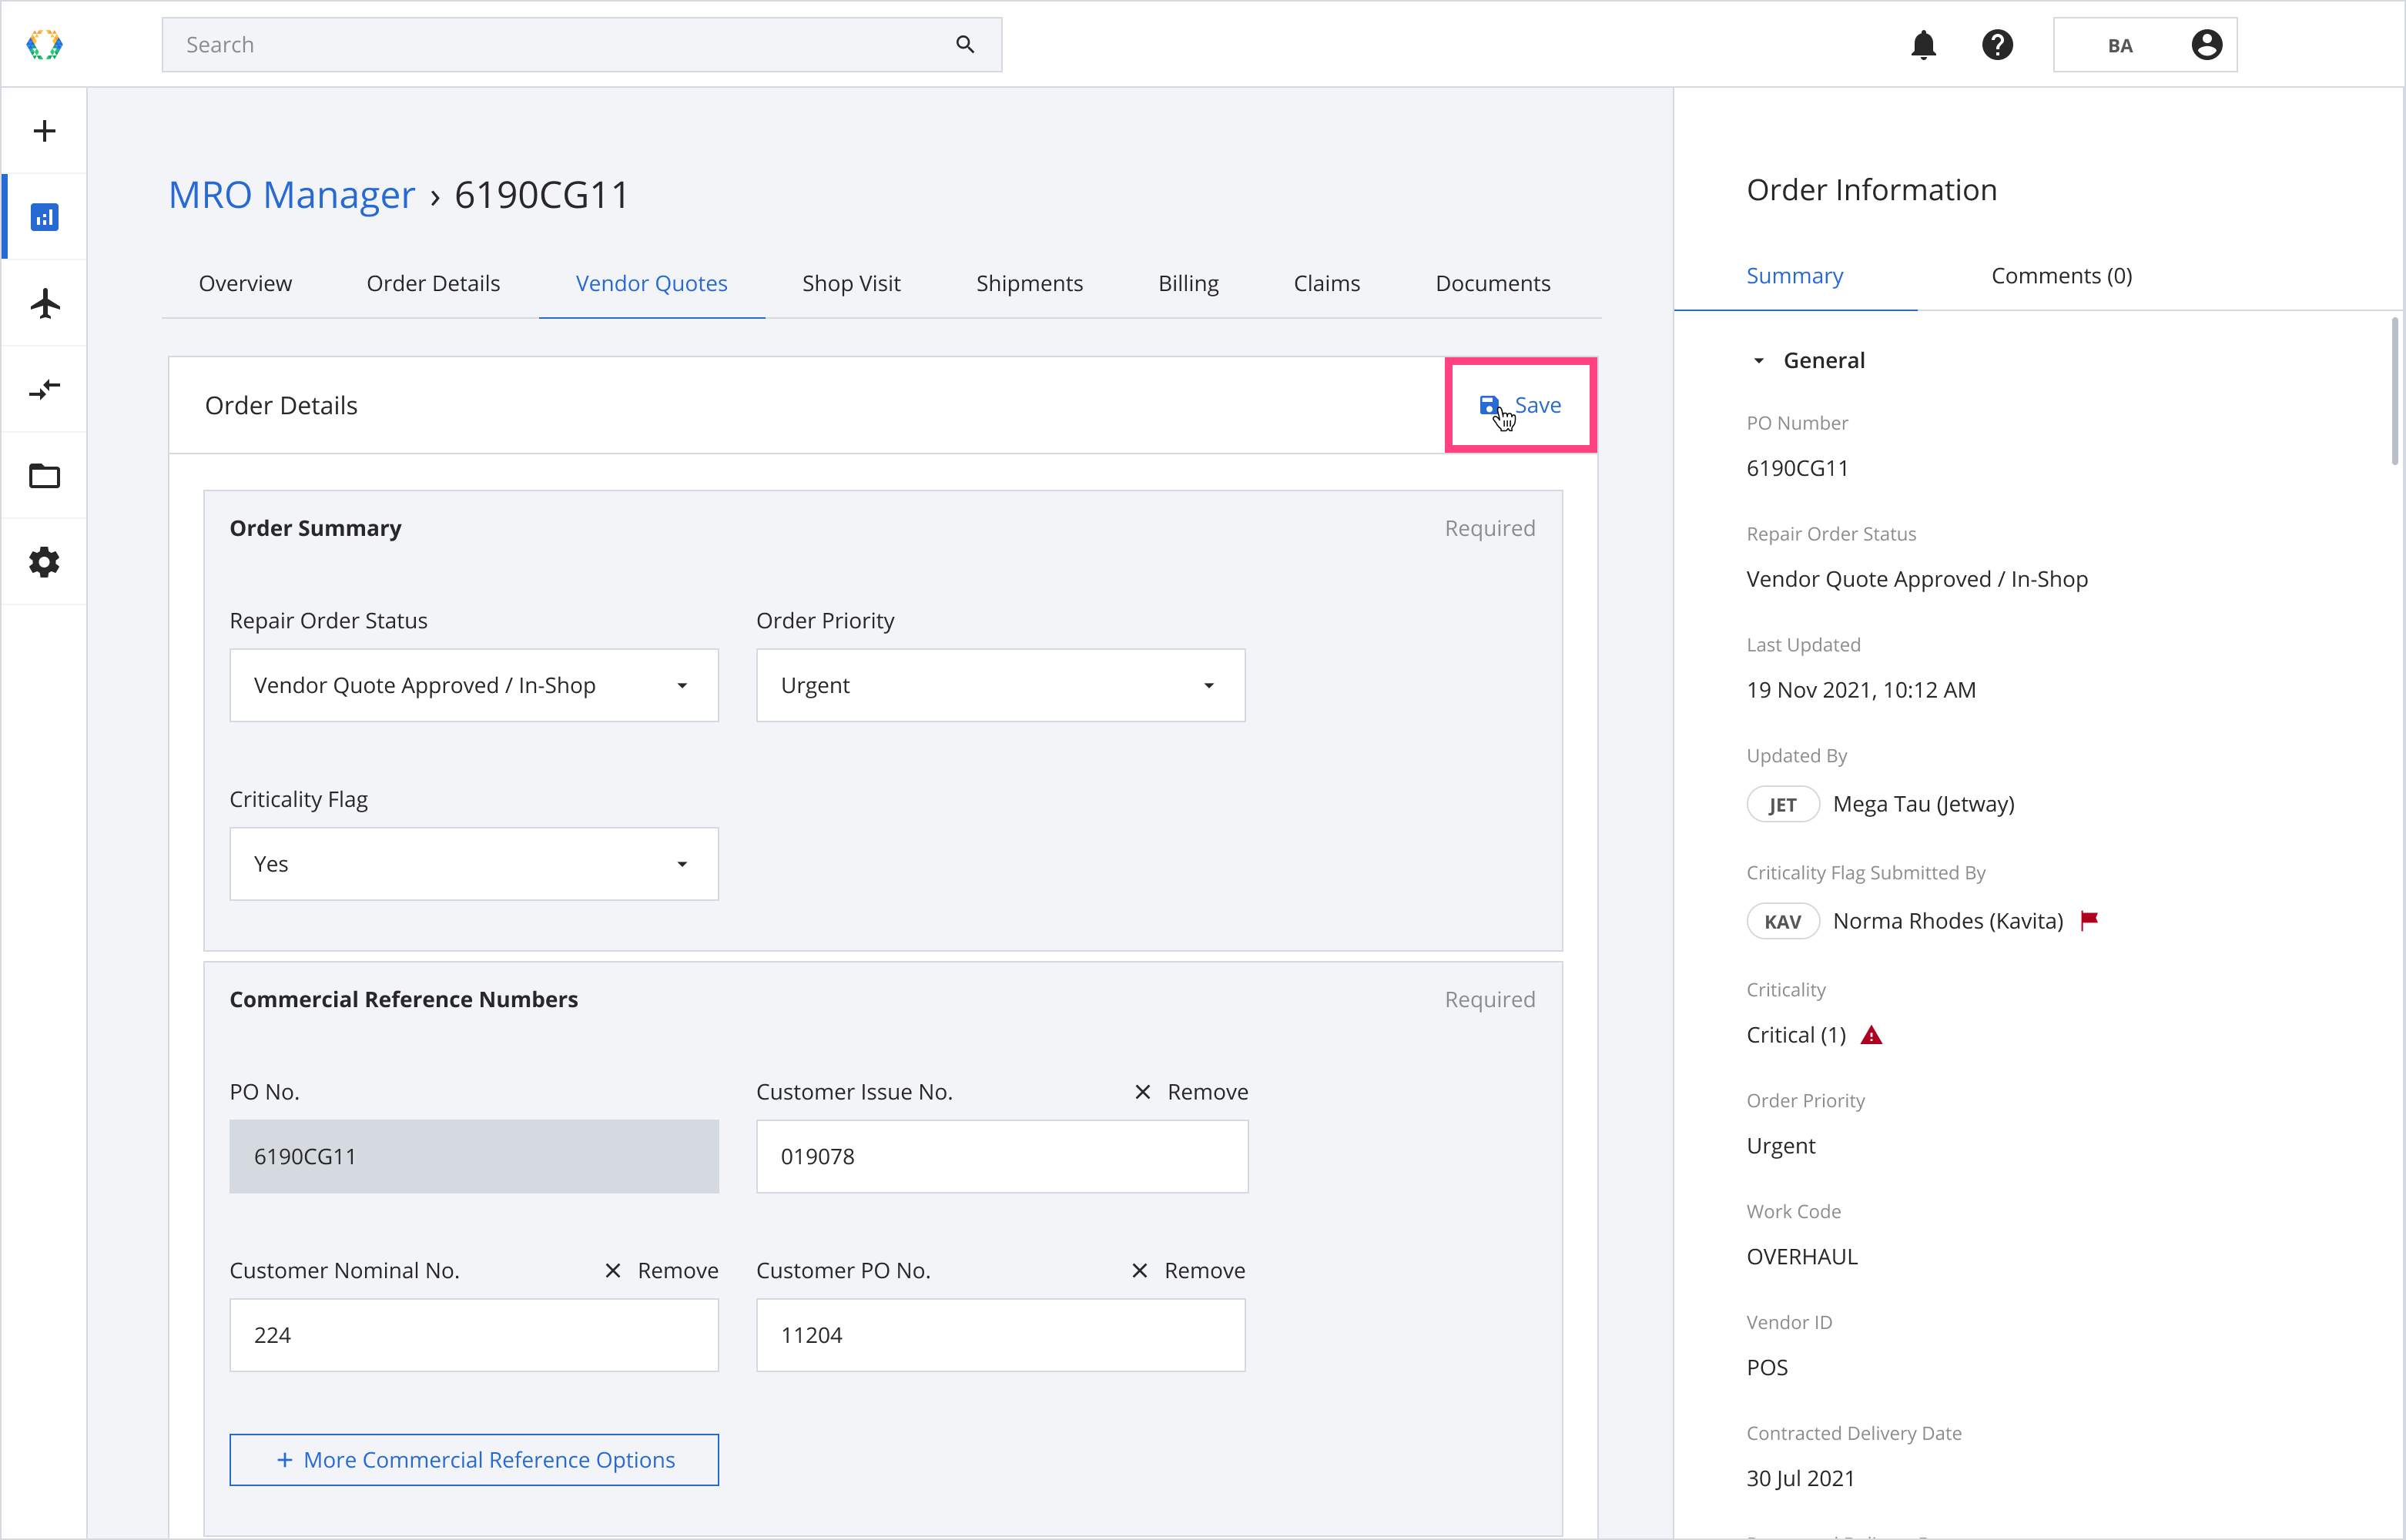The width and height of the screenshot is (2406, 1540).
Task: Switch to Comments (0) tab
Action: (2061, 276)
